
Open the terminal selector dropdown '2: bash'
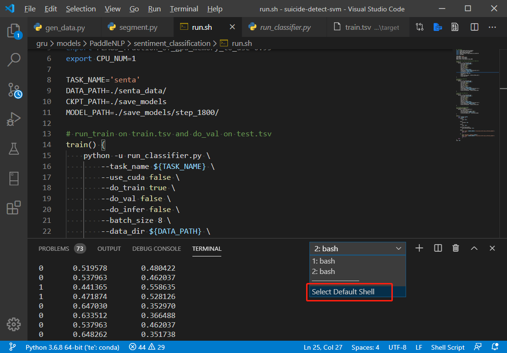tap(358, 249)
